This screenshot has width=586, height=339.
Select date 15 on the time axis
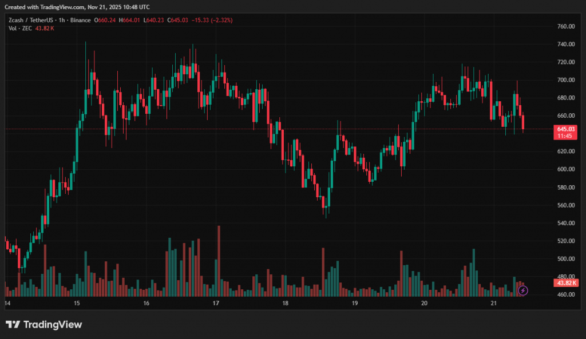(77, 303)
